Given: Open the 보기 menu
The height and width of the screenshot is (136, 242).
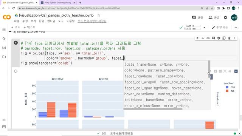Looking at the screenshot, I should point(33,21).
